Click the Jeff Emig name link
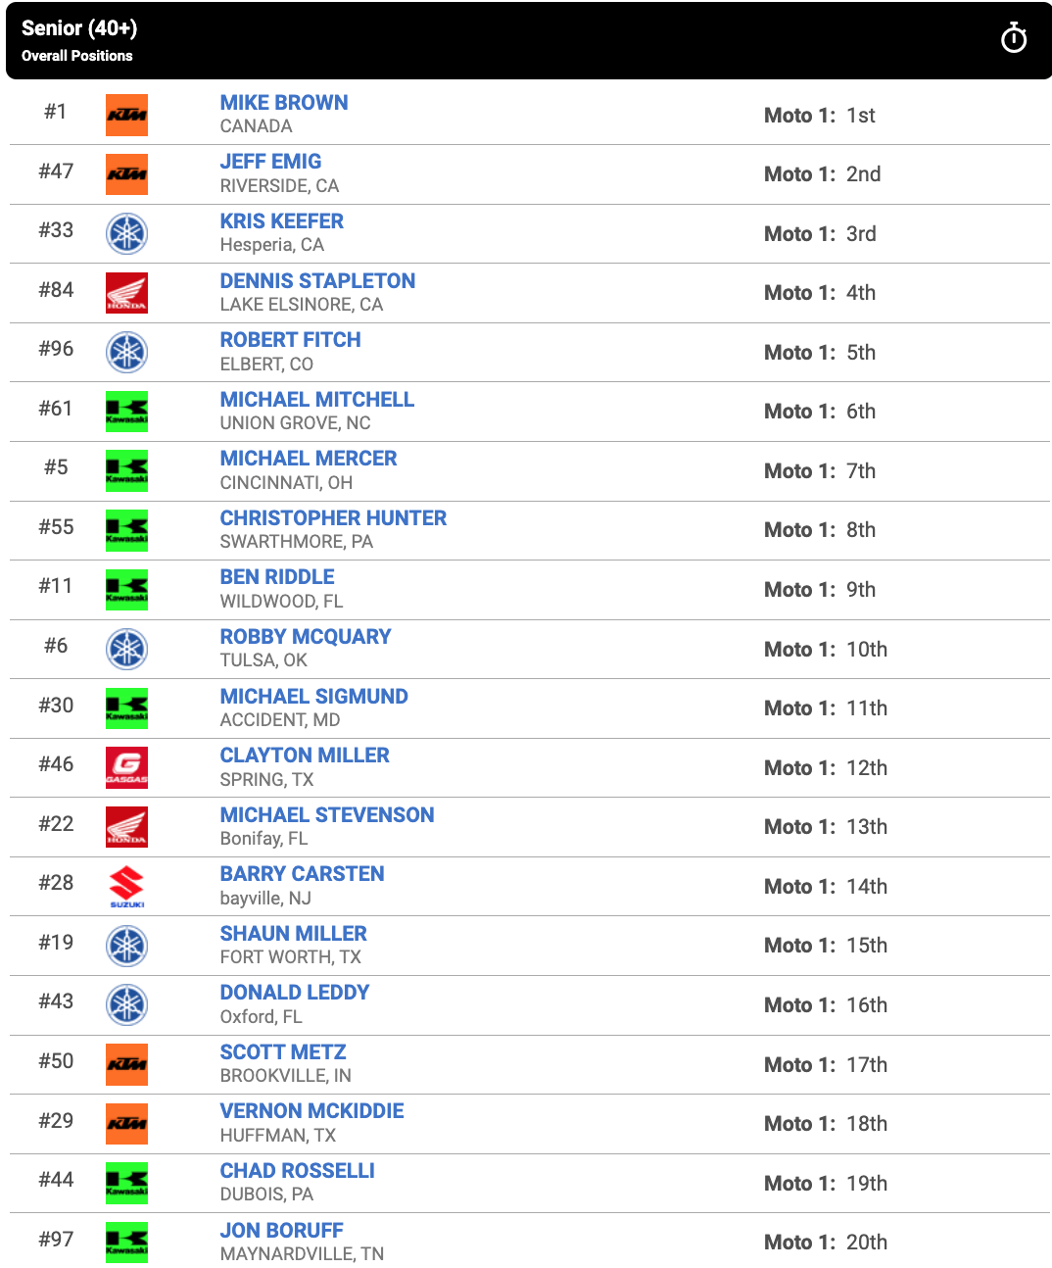This screenshot has width=1052, height=1268. coord(271,162)
